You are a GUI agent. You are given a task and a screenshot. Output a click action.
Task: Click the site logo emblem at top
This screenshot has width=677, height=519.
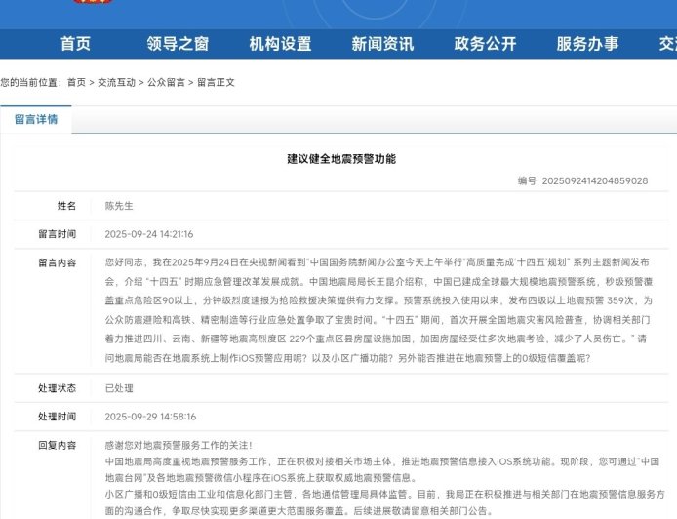point(93,4)
